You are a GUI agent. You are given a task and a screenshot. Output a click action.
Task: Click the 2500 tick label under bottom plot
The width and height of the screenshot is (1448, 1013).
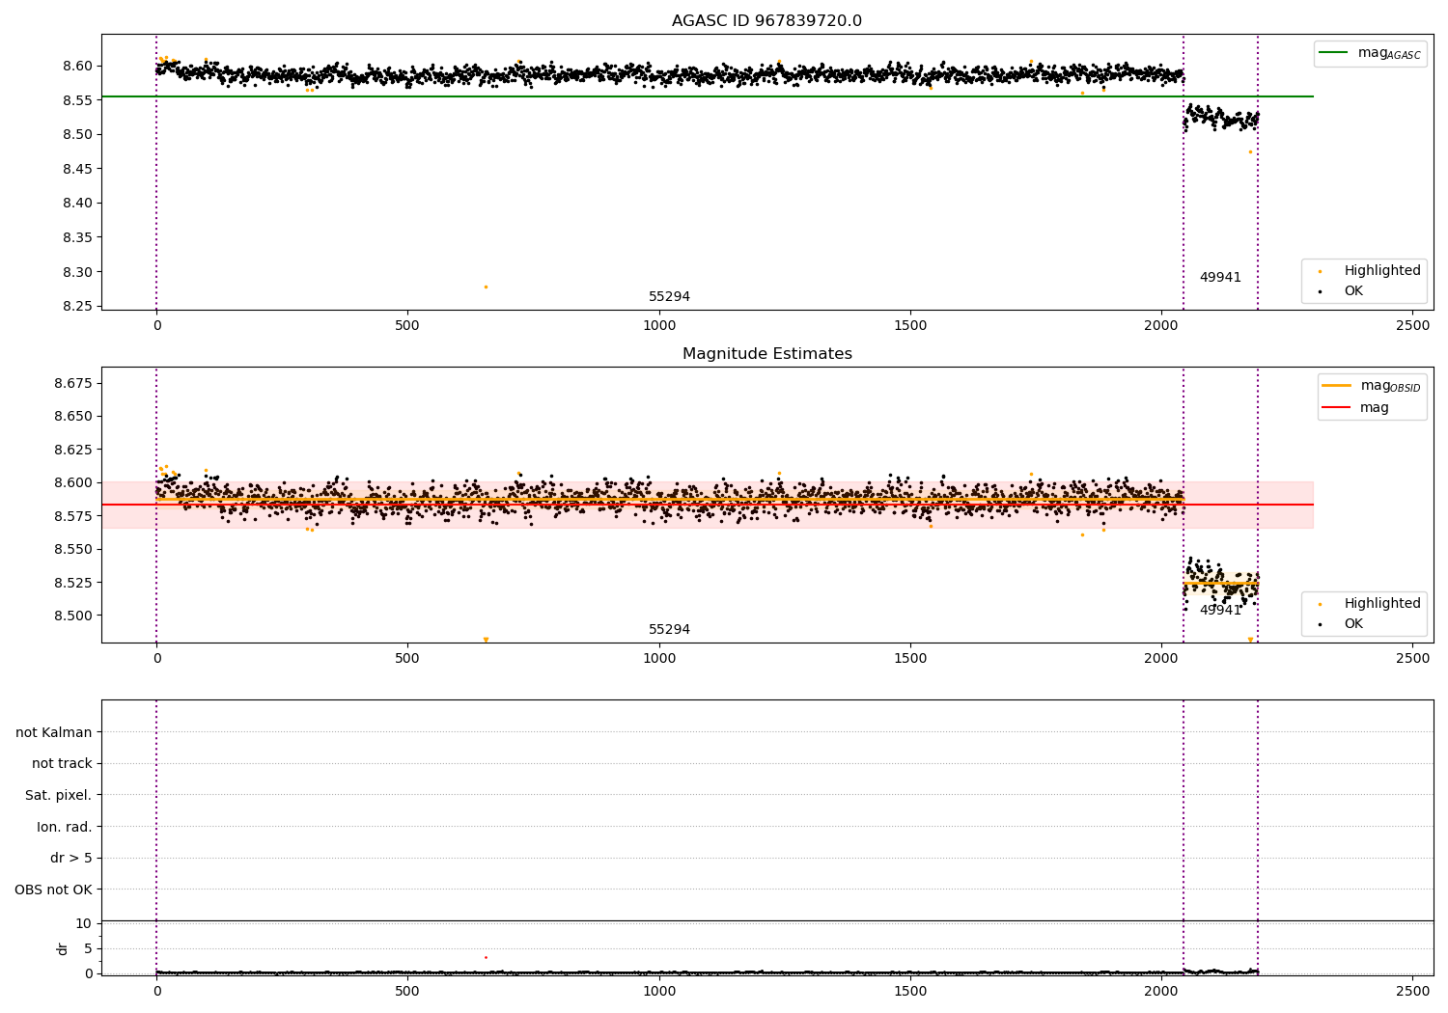(1413, 991)
